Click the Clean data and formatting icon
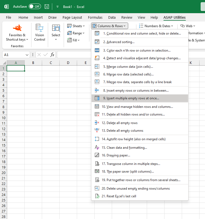205x219 pixels. 97,147
